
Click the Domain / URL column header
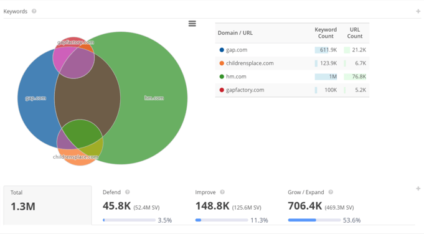235,33
